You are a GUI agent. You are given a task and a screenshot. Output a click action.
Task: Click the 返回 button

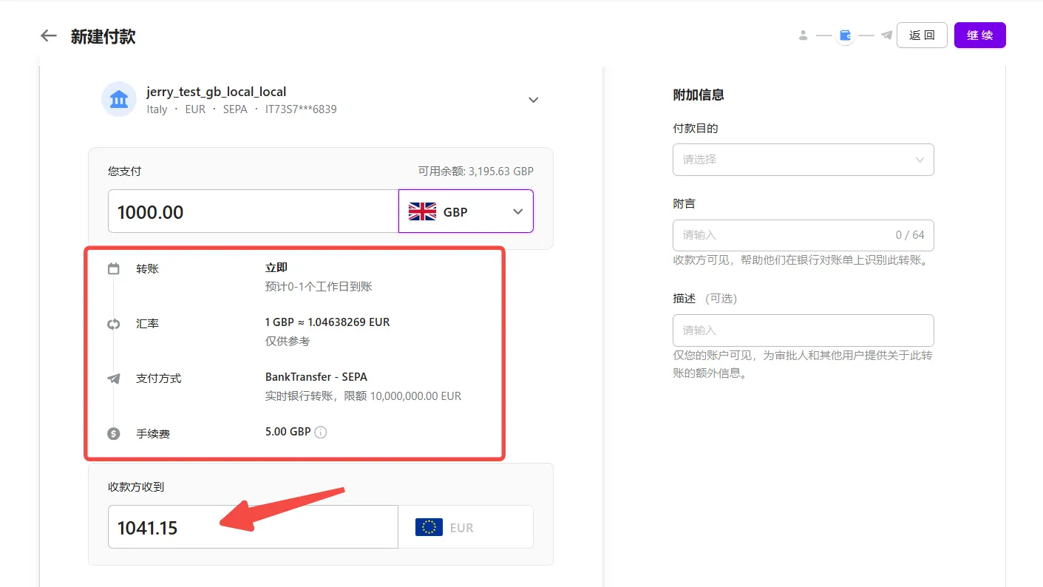click(x=922, y=35)
